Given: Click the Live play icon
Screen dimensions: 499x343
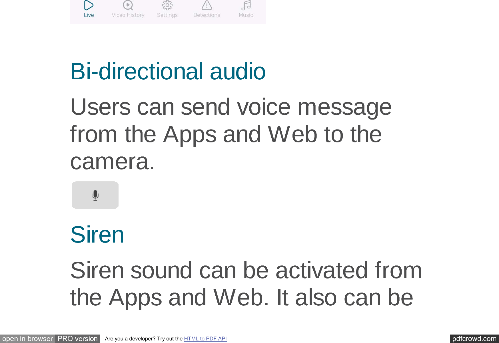Looking at the screenshot, I should point(89,5).
